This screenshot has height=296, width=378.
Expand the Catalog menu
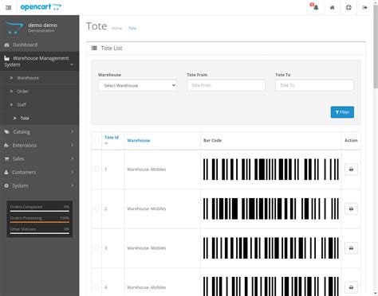39,132
